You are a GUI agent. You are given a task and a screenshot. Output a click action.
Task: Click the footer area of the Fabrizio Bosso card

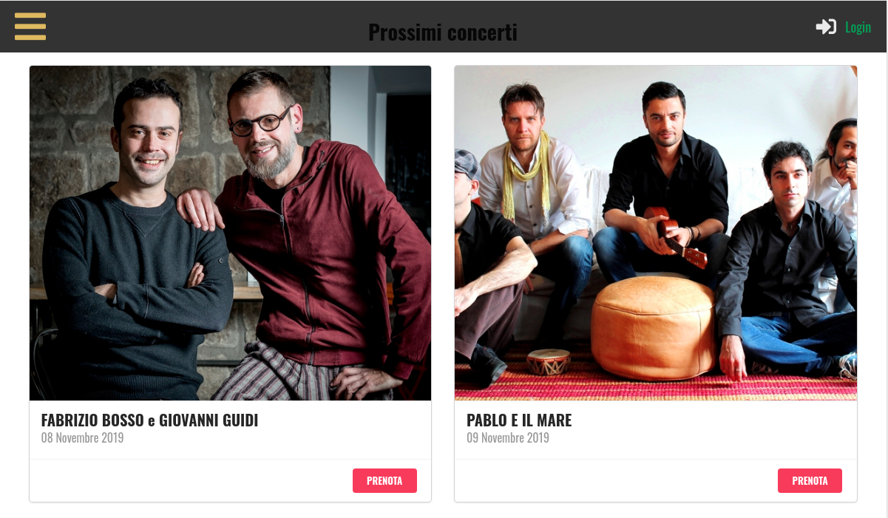tap(230, 480)
